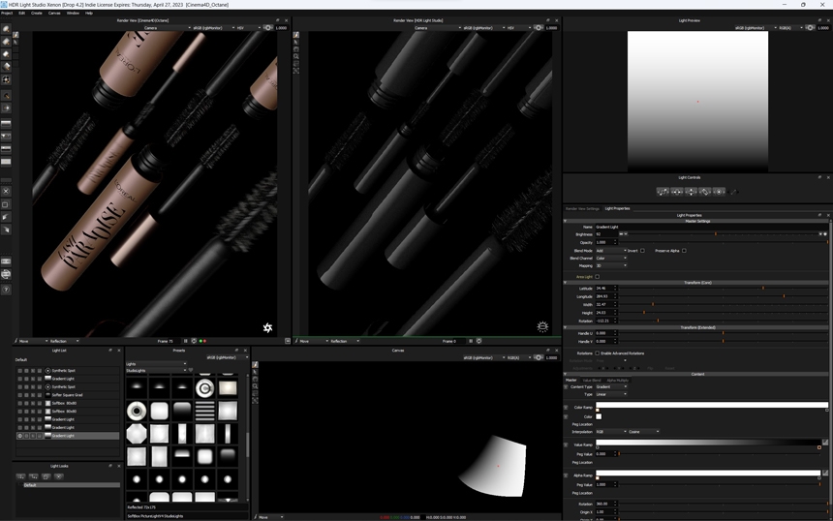Screen dimensions: 833x521
Task: Click the Presets panel vertical scrollbar
Action: tap(247, 444)
